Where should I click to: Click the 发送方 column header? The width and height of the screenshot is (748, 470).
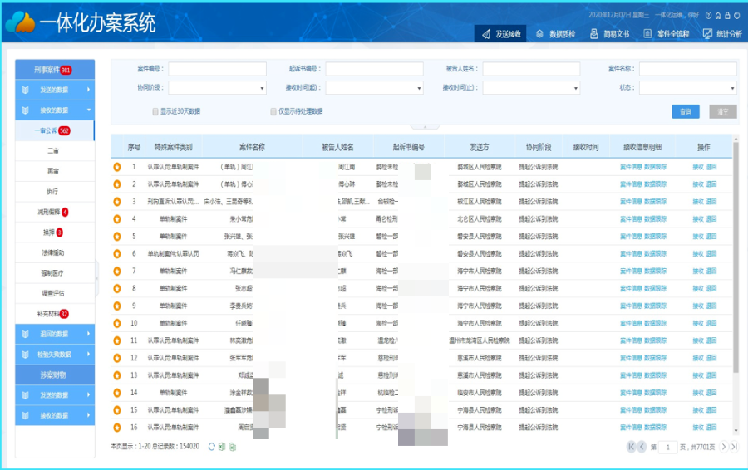pyautogui.click(x=480, y=147)
